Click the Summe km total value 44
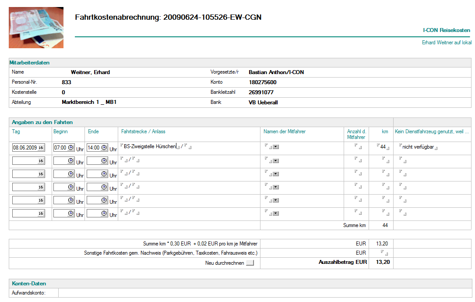This screenshot has width=475, height=302. pyautogui.click(x=385, y=225)
